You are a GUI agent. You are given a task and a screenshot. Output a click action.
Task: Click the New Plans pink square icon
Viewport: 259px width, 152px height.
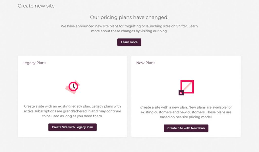tap(187, 87)
